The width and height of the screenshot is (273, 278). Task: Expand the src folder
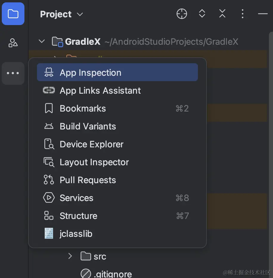coord(70,256)
